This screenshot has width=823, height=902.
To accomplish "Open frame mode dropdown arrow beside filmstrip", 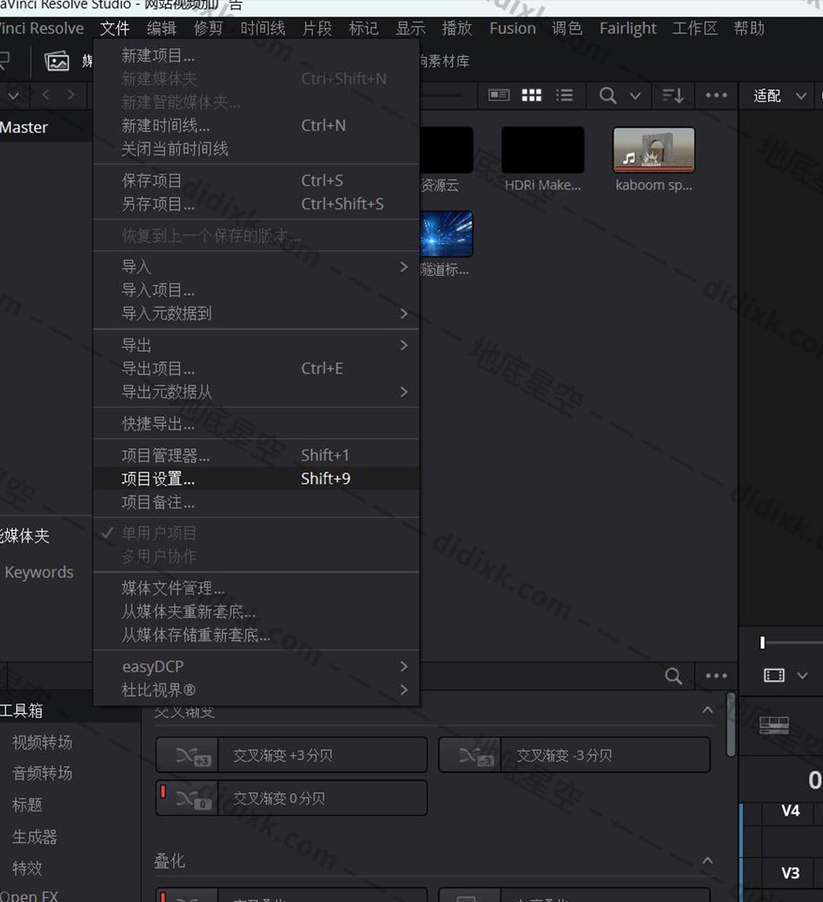I will click(802, 675).
